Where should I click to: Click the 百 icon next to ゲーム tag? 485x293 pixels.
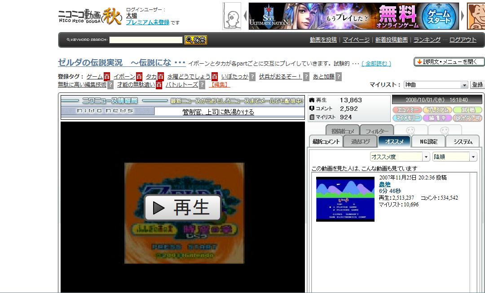(107, 77)
